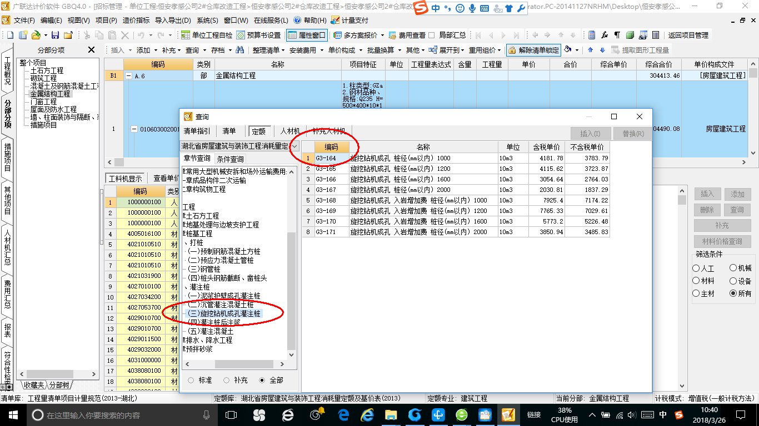
Task: Click the paint bucket color icon
Action: (x=568, y=50)
